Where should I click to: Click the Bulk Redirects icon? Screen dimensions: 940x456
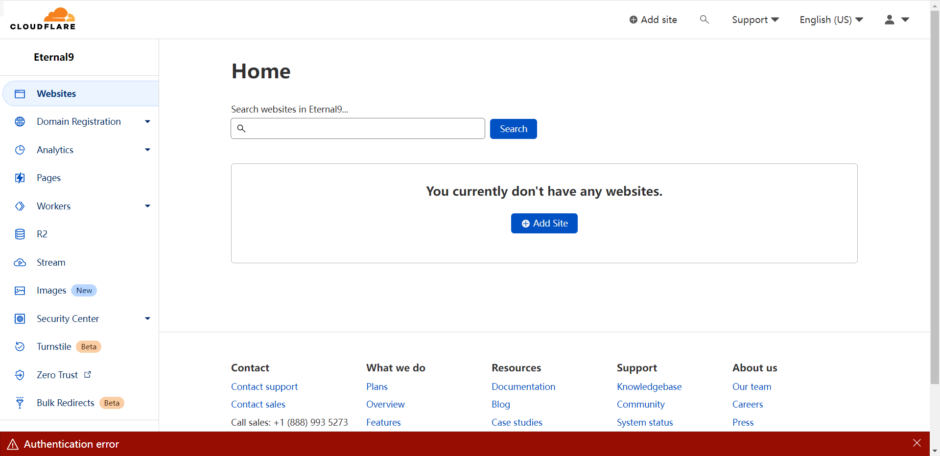[20, 403]
